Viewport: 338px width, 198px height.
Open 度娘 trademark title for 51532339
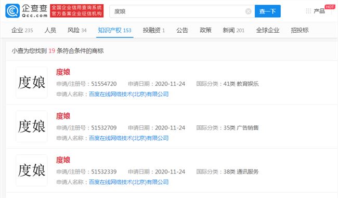(63, 160)
